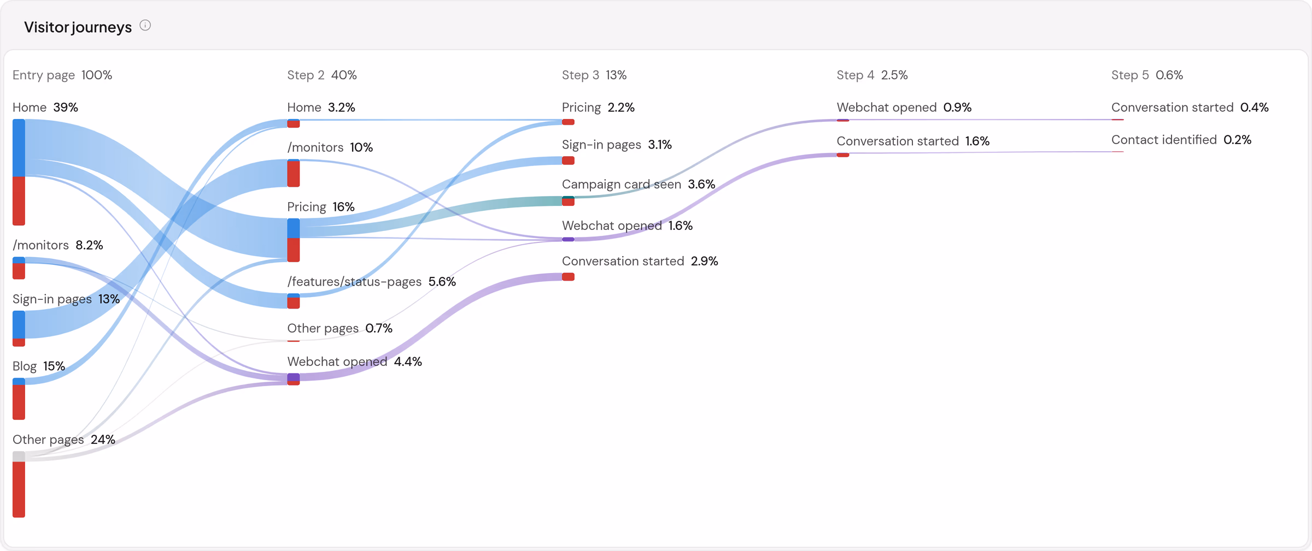Select Campaign card seen node in Step 3
Screen dimensions: 1312x551
[x=569, y=201]
